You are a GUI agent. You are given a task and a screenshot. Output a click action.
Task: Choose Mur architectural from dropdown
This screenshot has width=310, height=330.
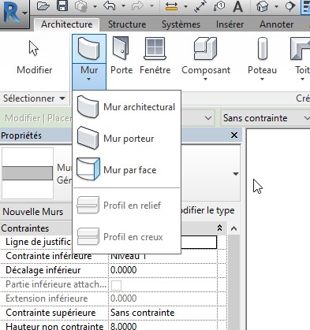(126, 107)
